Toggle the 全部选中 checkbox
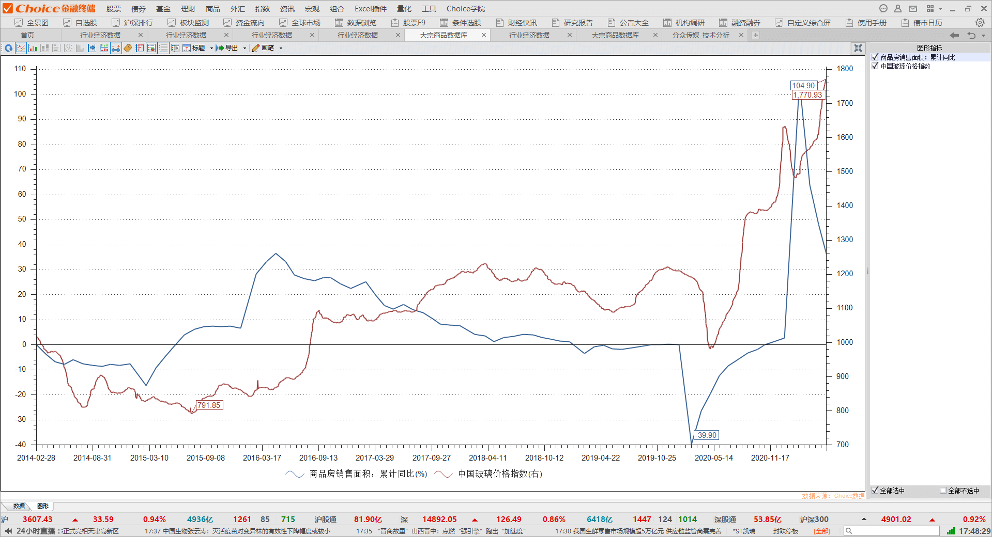The image size is (992, 537). point(875,491)
